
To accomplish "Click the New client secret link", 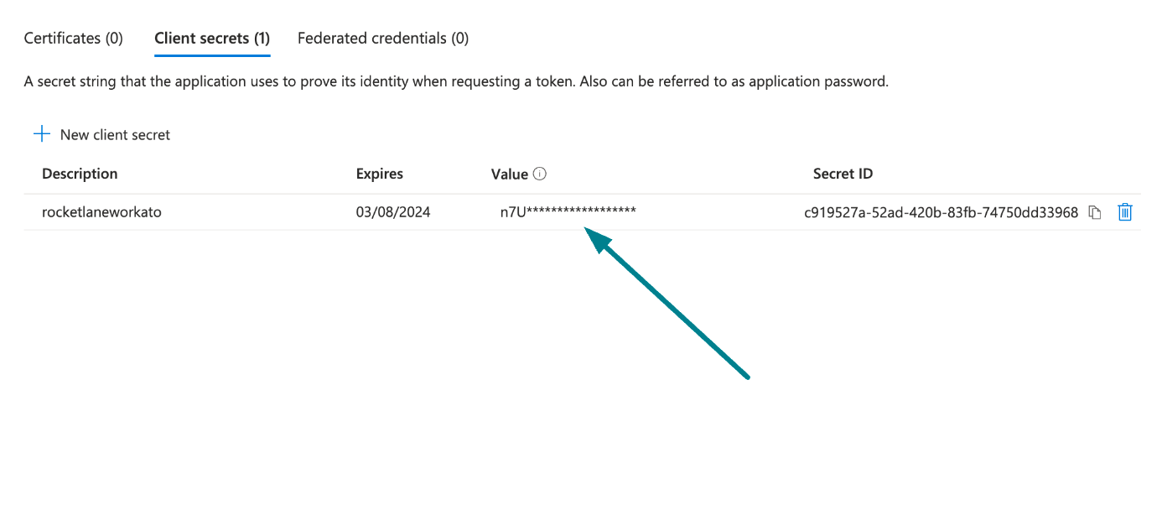I will click(114, 134).
